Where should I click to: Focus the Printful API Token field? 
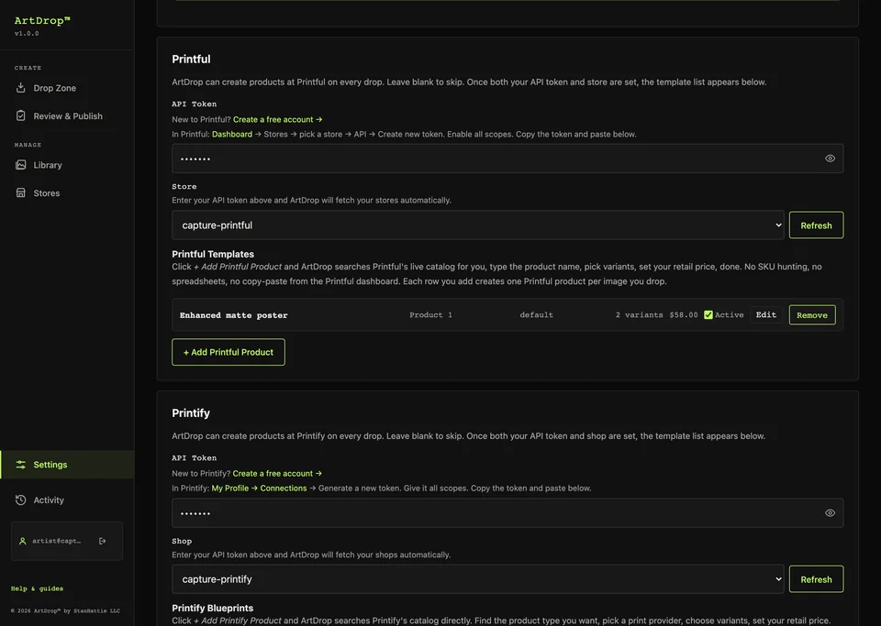[507, 159]
